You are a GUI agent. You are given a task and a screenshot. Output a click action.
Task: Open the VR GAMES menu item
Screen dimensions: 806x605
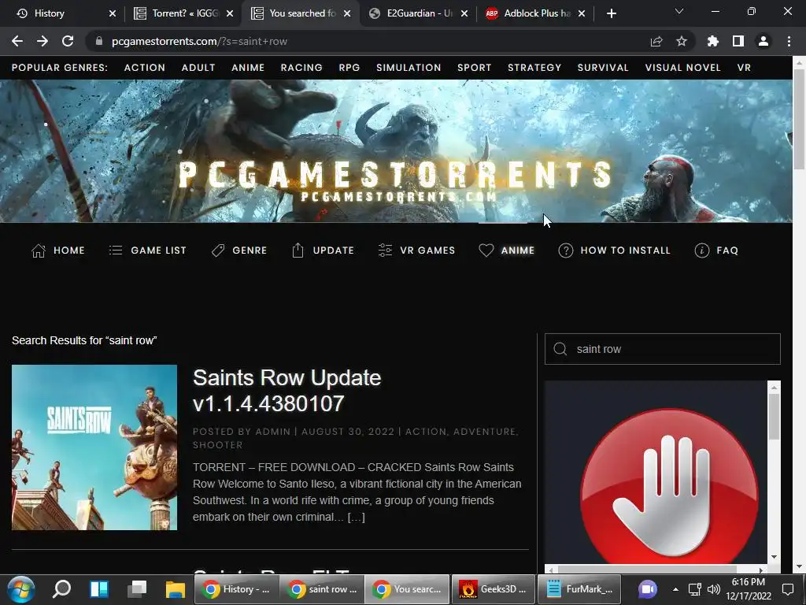click(x=416, y=251)
